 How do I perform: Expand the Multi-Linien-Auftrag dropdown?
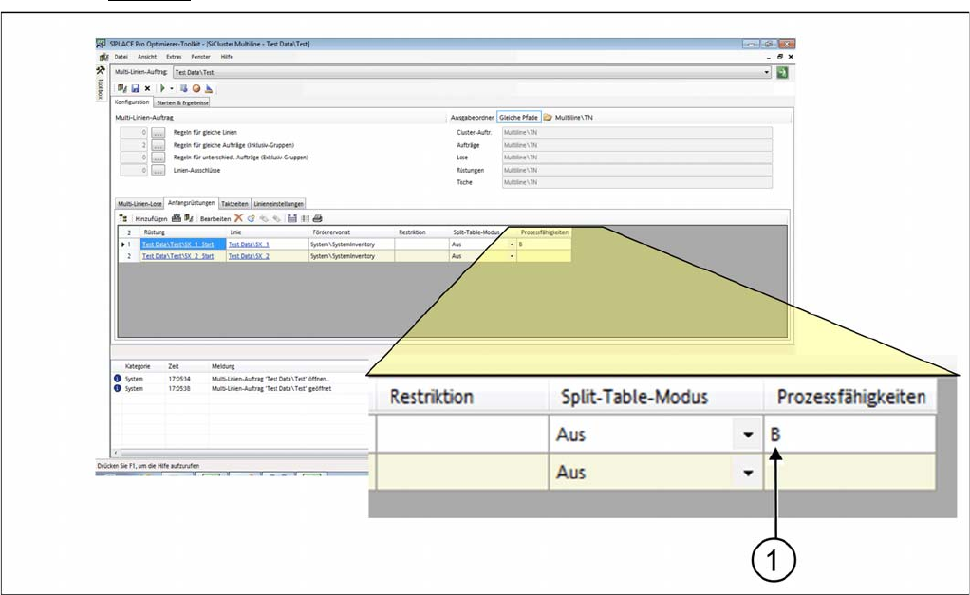click(x=767, y=72)
